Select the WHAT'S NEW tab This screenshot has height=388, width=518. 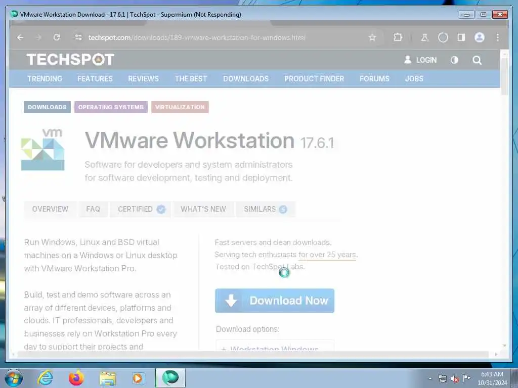pos(203,209)
